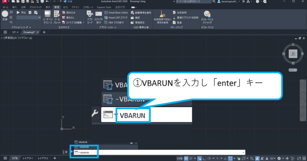Open the file tab hamburger menu
This screenshot has width=307, height=161.
click(x=5, y=32)
